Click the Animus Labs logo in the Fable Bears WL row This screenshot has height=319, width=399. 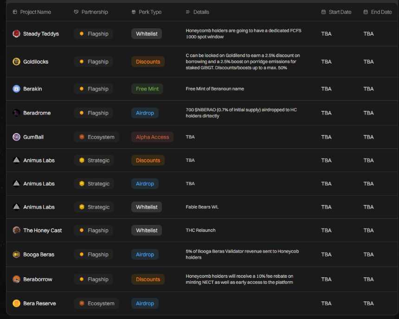click(x=16, y=207)
